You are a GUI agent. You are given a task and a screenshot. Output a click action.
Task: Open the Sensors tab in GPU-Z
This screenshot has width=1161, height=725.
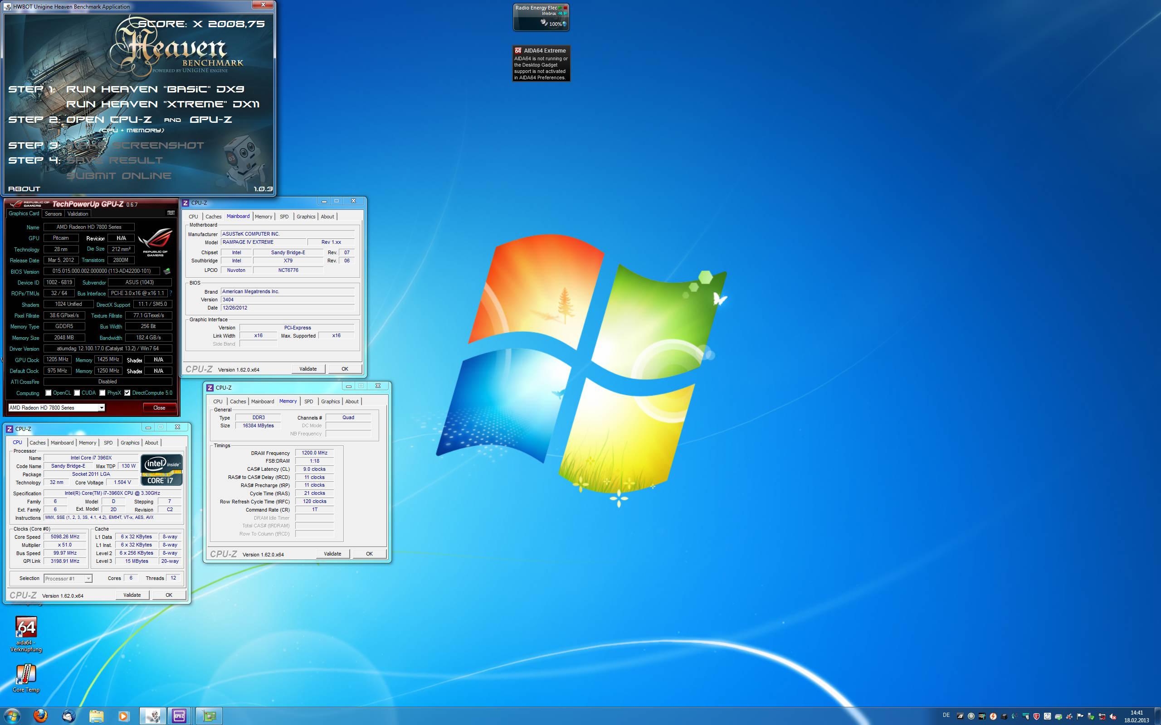pos(53,214)
